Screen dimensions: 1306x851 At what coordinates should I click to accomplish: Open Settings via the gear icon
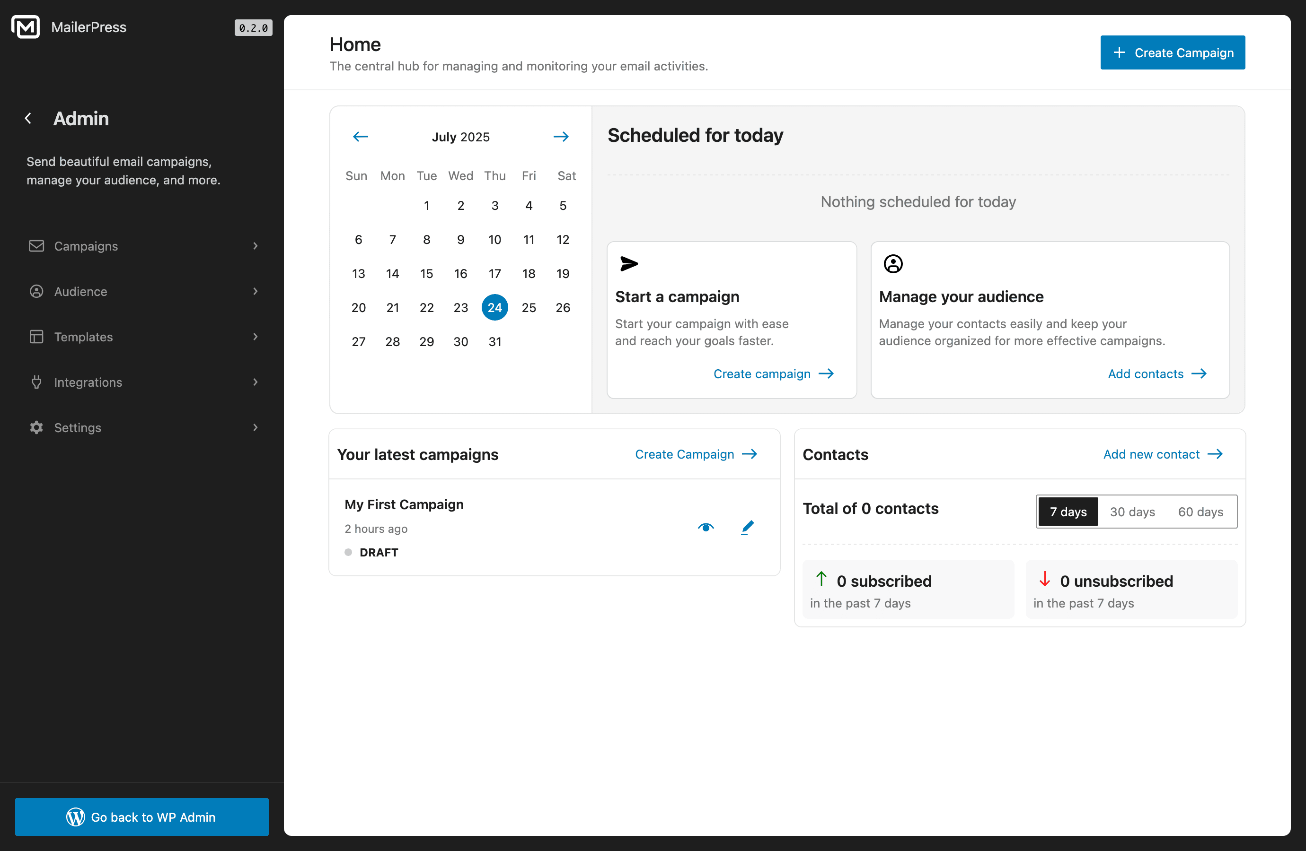click(36, 427)
